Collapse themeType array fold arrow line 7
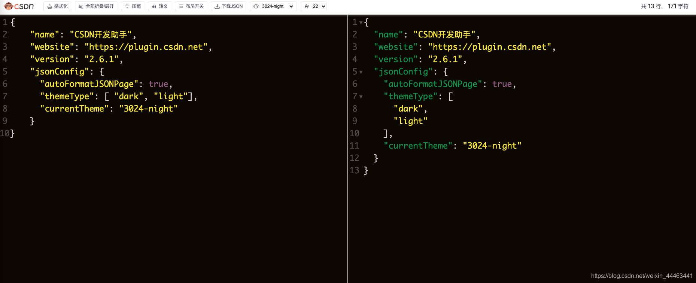Viewport: 696px width, 283px height. tap(361, 97)
